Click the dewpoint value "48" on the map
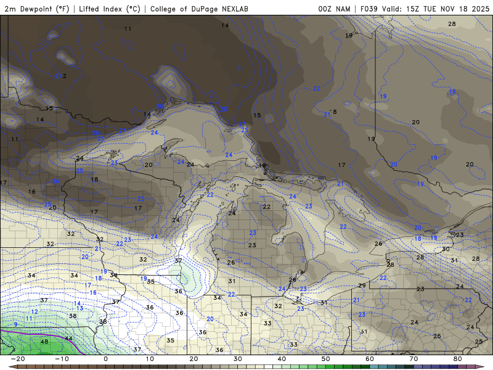This screenshot has height=370, width=493. point(44,342)
